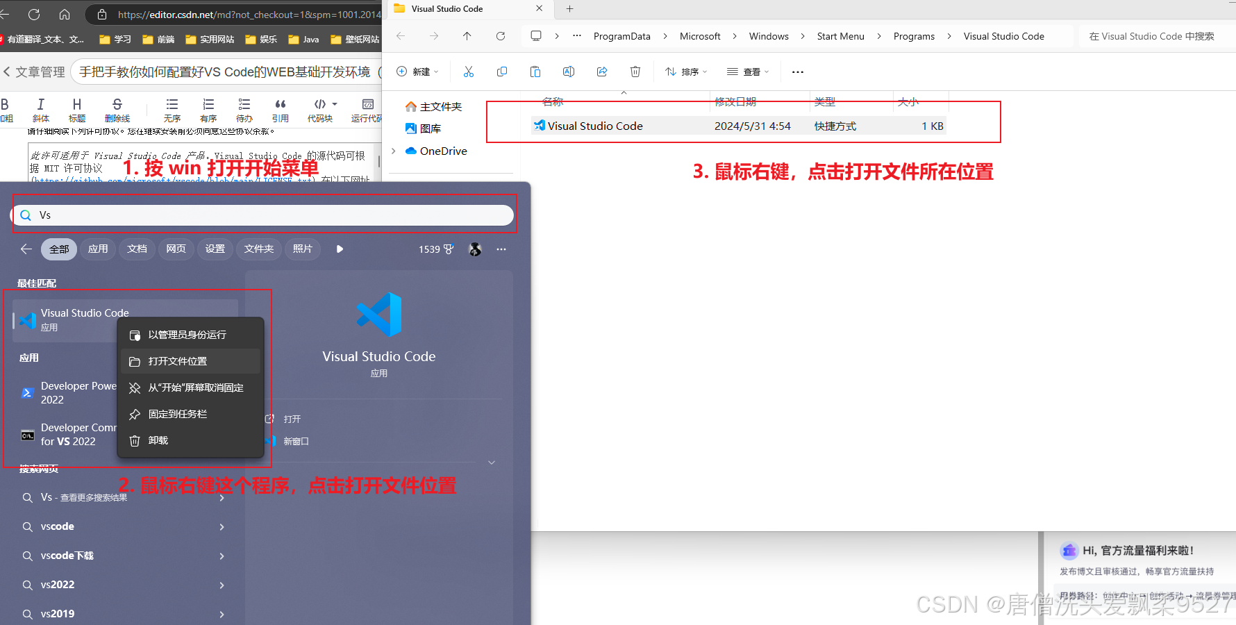
Task: Click File Explorer back navigation arrow
Action: point(401,36)
